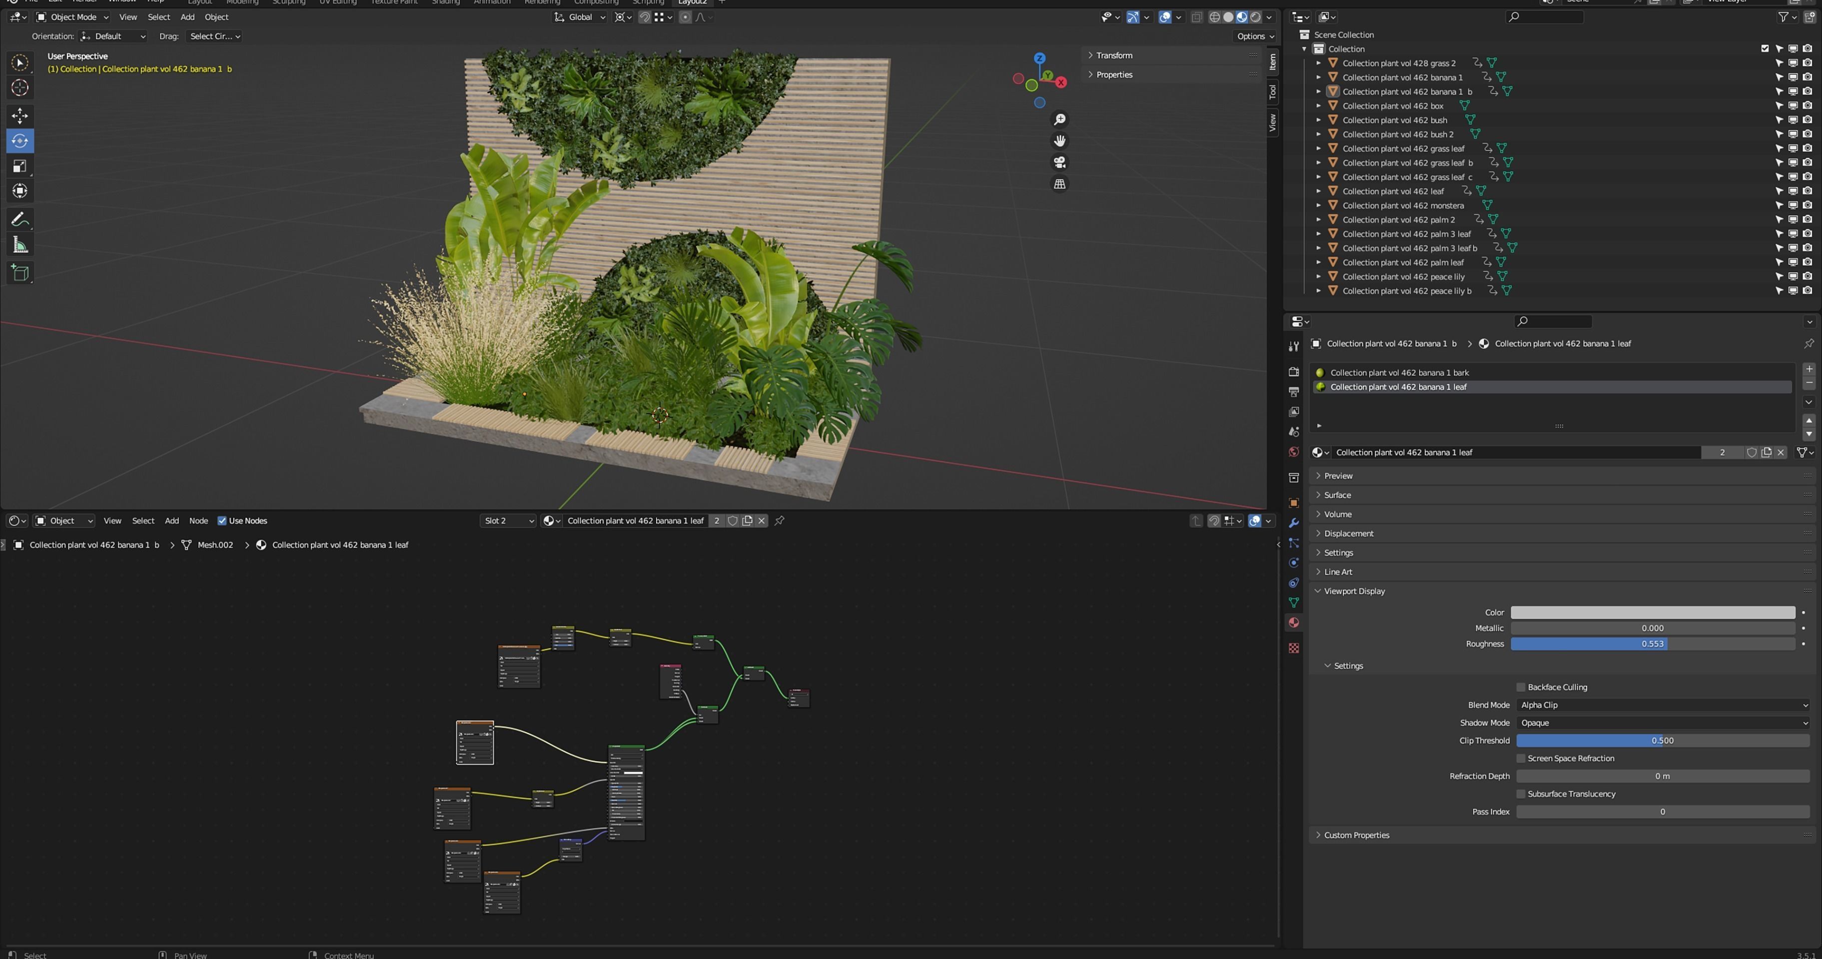Click the remove material slot minus button
Viewport: 1822px width, 959px height.
pos(1809,383)
